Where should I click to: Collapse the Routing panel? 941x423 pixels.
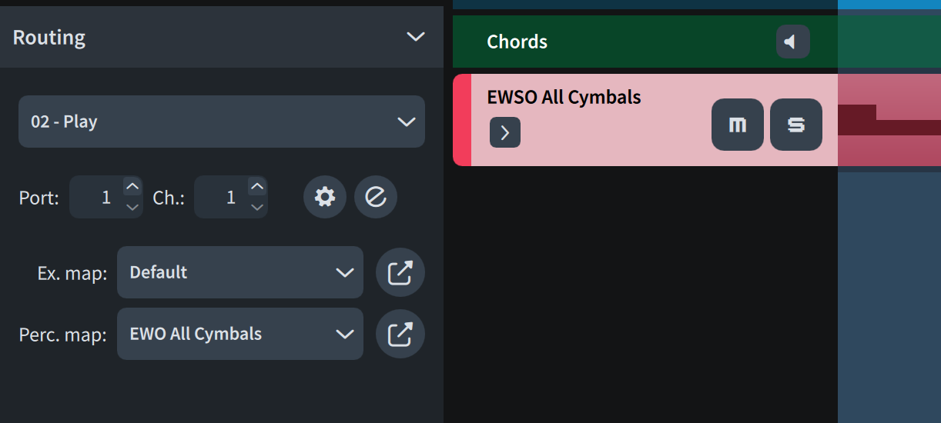(415, 37)
